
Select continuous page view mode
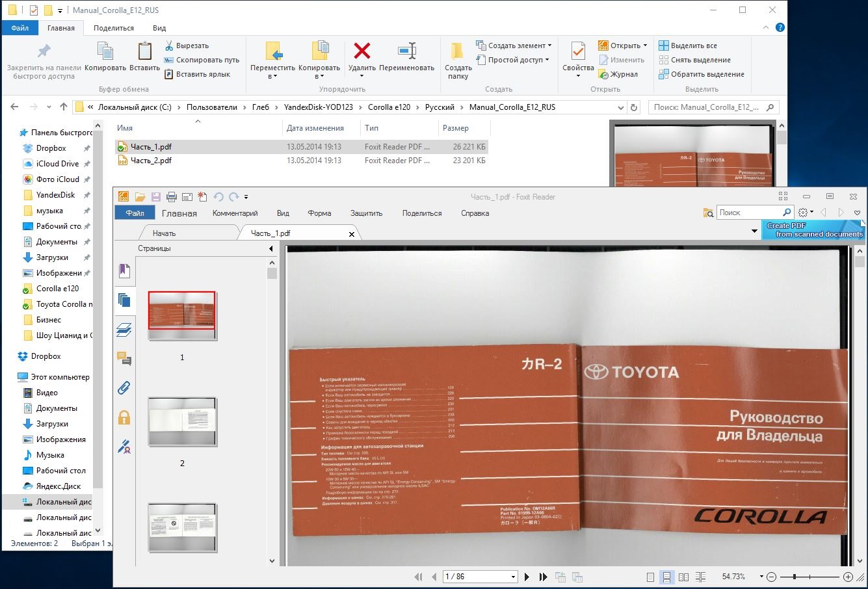pyautogui.click(x=666, y=577)
